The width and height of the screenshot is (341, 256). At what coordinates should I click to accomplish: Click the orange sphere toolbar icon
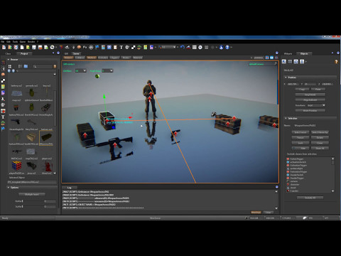click(x=79, y=48)
